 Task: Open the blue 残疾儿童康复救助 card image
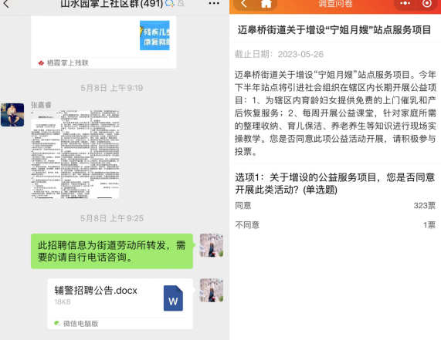[x=154, y=35]
